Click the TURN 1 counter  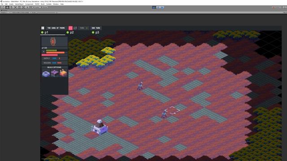84,28
